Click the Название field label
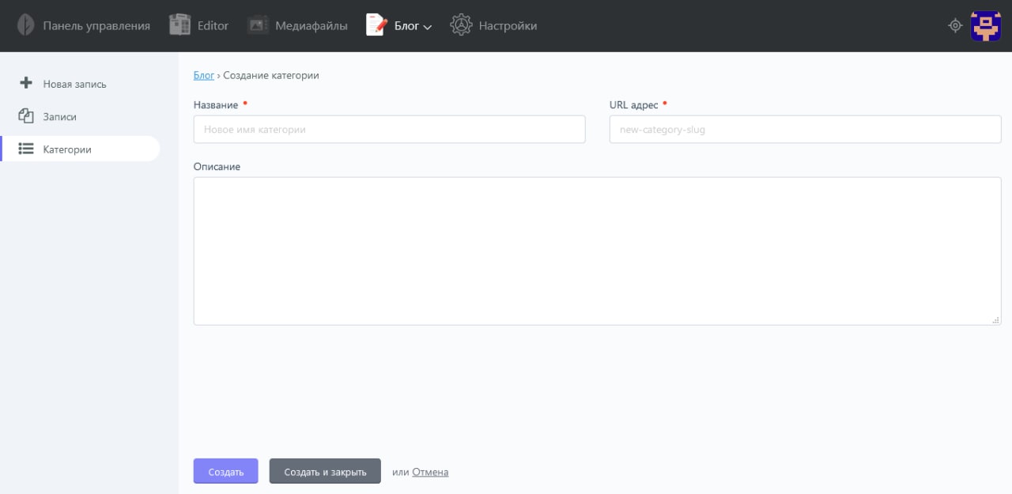 click(216, 104)
